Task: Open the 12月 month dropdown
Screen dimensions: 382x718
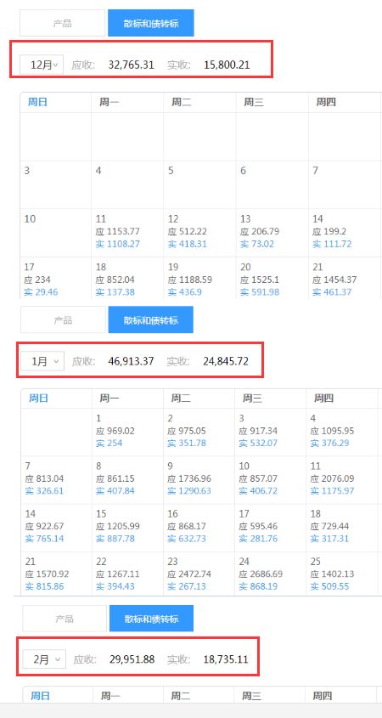Action: click(42, 65)
